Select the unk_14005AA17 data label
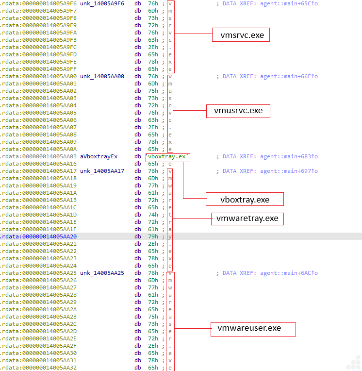The width and height of the screenshot is (362, 371). point(102,171)
